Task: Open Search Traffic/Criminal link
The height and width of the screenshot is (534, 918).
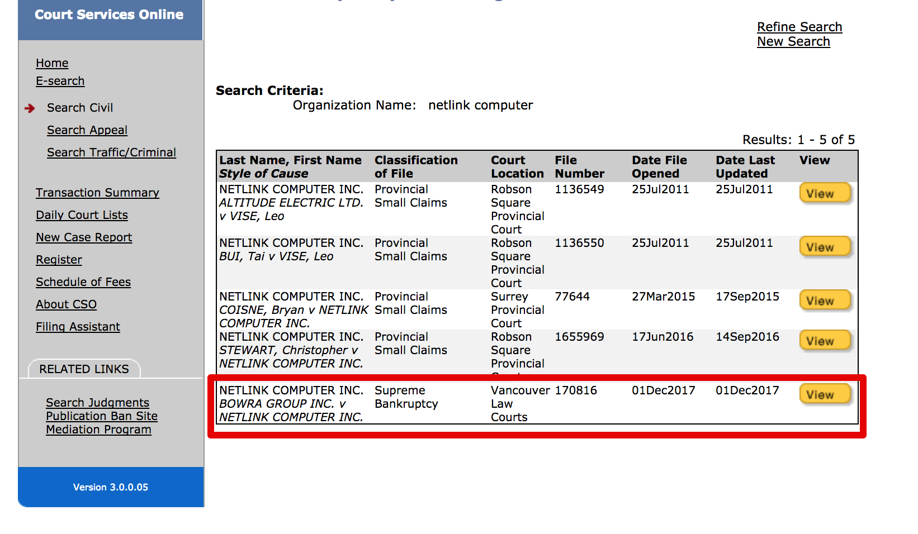Action: [x=111, y=152]
